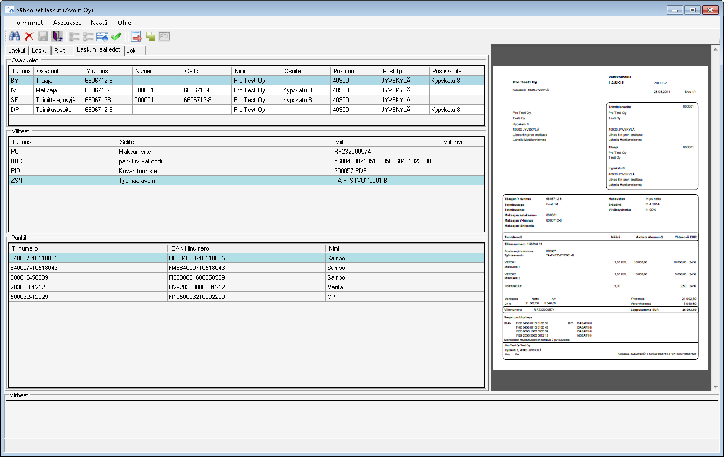Screen dimensions: 724x457
Task: Click the PostiOsoite column header
Action: (x=457, y=71)
